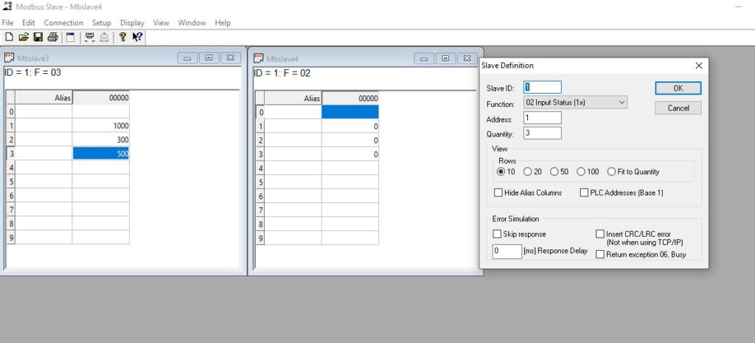755x343 pixels.
Task: Enable the Hide Alias Columns checkbox
Action: [x=498, y=193]
